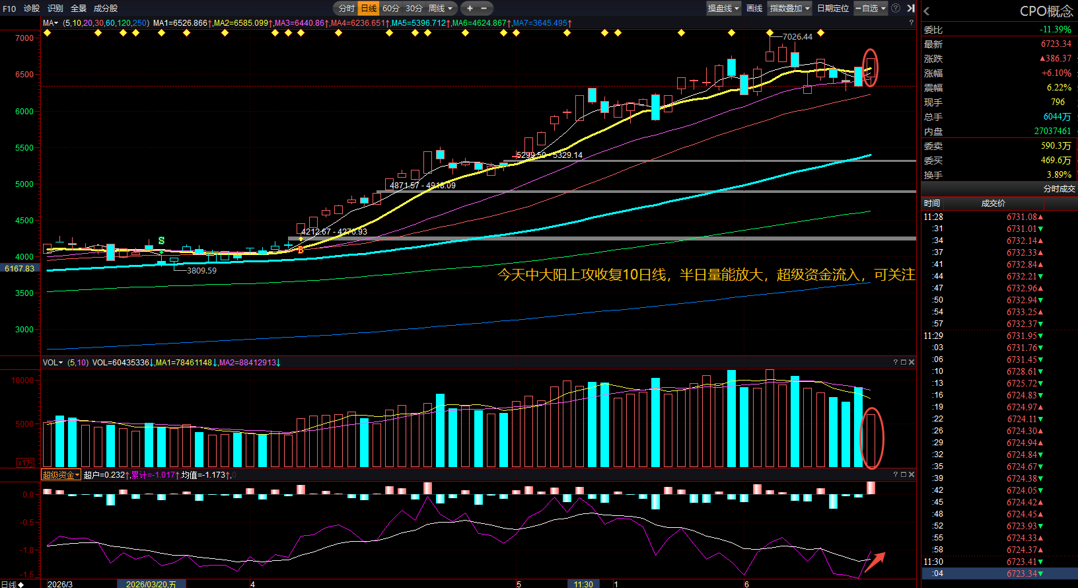The width and height of the screenshot is (1078, 588).
Task: Open F10 company info
Action: [9, 9]
